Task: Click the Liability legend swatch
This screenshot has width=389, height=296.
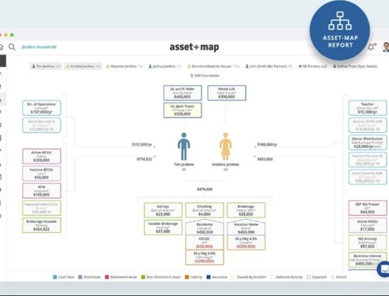Action: 187,277
